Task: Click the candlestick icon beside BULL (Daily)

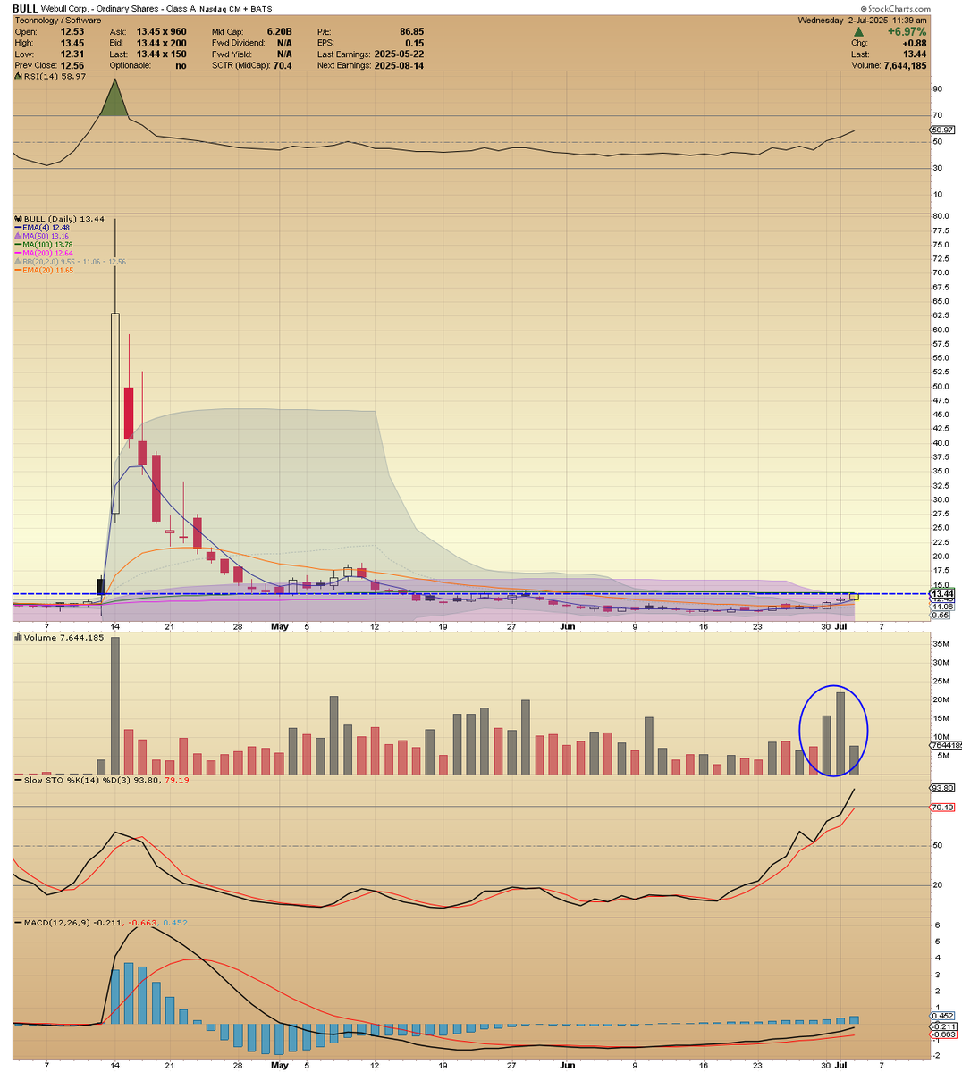Action: (x=17, y=219)
